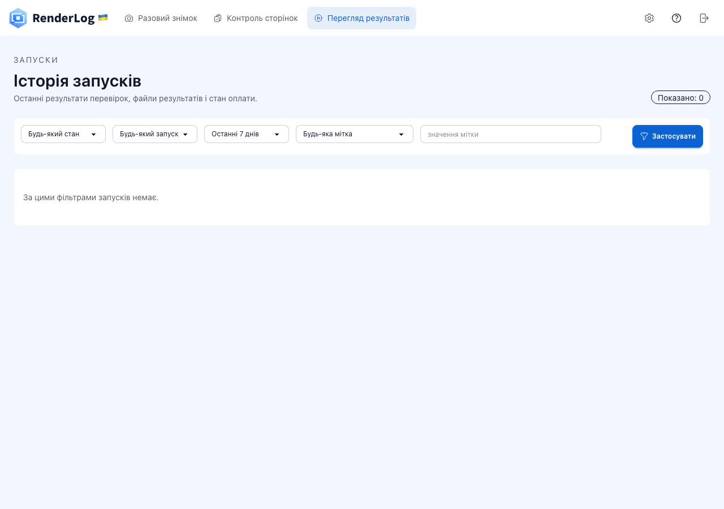Open the Будь-який запуск dropdown
724x509 pixels.
[x=155, y=134]
